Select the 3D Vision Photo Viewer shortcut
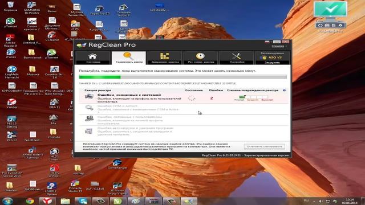 coord(117,188)
